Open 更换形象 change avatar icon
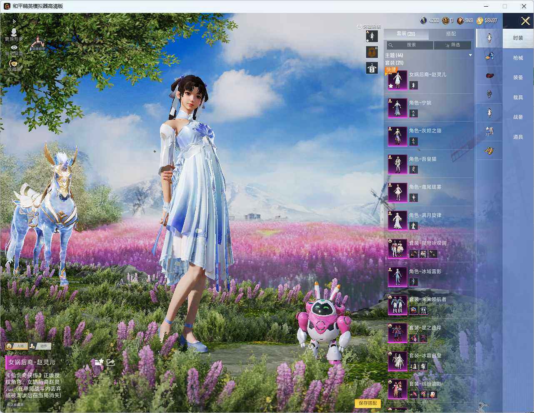The image size is (534, 413). pos(14,35)
